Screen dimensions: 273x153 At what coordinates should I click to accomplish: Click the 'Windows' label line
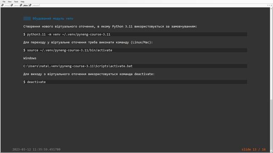point(30,58)
